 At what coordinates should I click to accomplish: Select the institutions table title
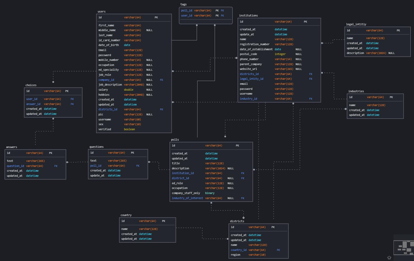tap(248, 16)
